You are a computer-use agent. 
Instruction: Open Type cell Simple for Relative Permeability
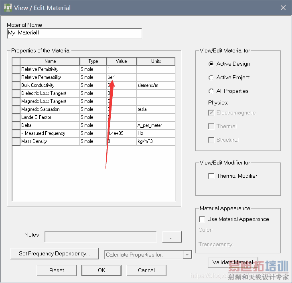[93, 77]
